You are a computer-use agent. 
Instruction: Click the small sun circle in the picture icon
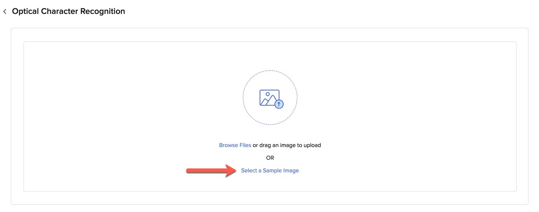(x=267, y=94)
